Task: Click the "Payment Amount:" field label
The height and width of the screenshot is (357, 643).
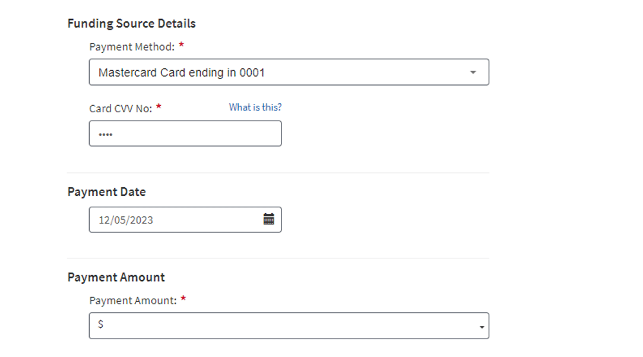Action: tap(133, 301)
